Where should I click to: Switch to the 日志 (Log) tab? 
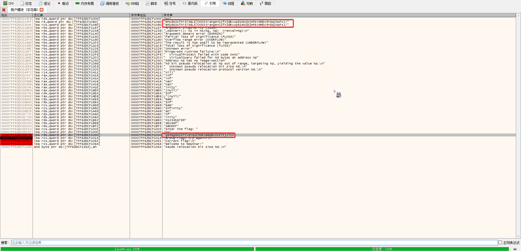(x=26, y=4)
